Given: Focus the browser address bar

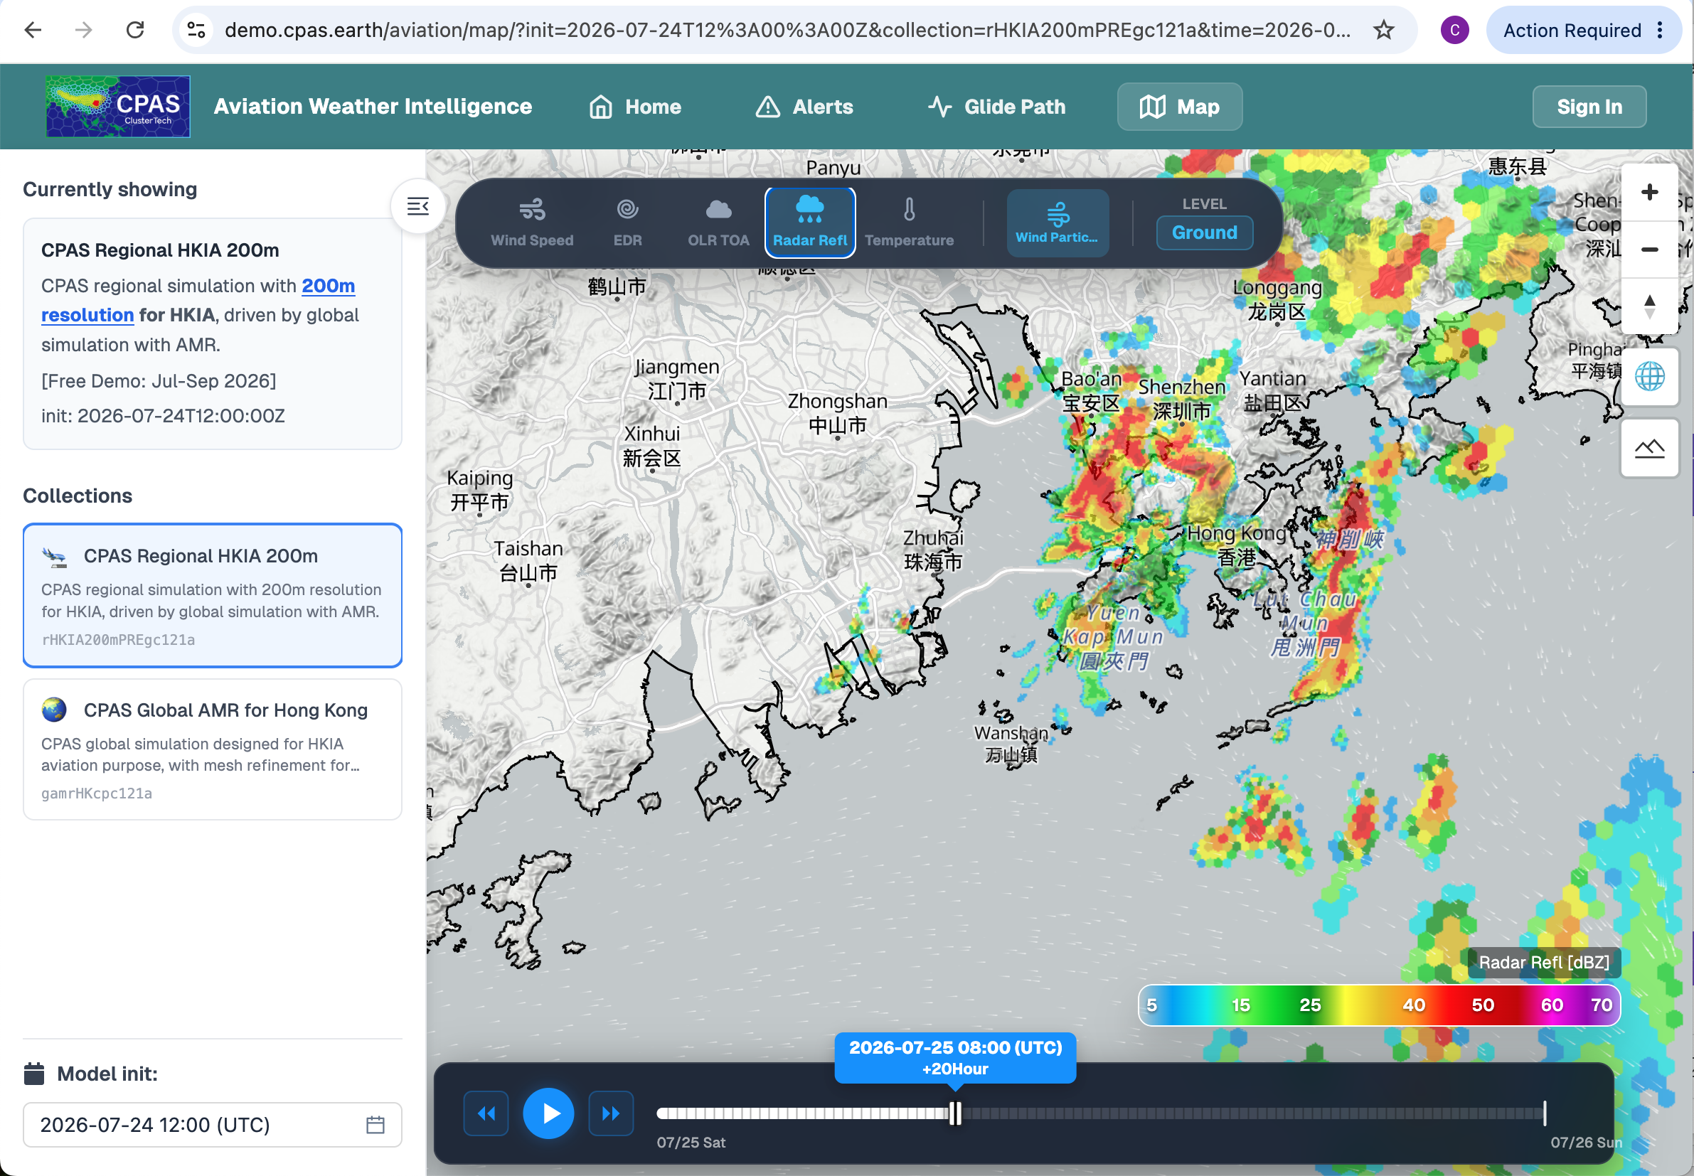Looking at the screenshot, I should [x=787, y=30].
